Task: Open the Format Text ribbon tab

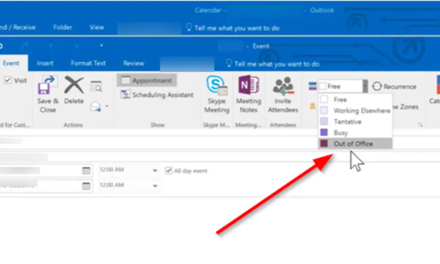Action: point(88,63)
